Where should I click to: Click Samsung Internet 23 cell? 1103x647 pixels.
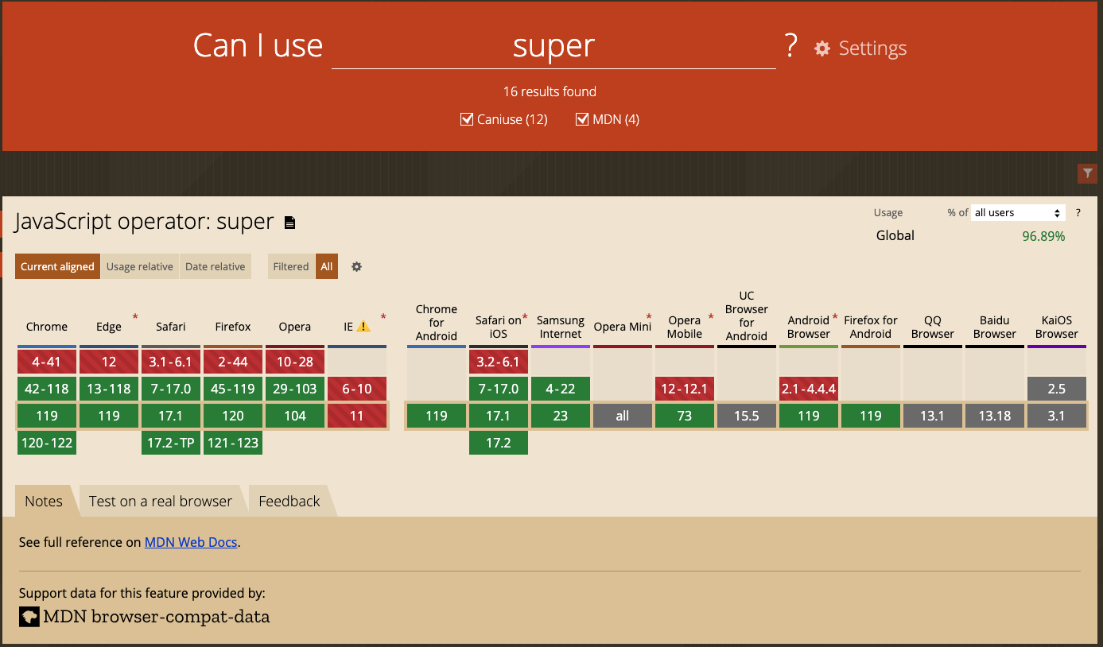561,416
